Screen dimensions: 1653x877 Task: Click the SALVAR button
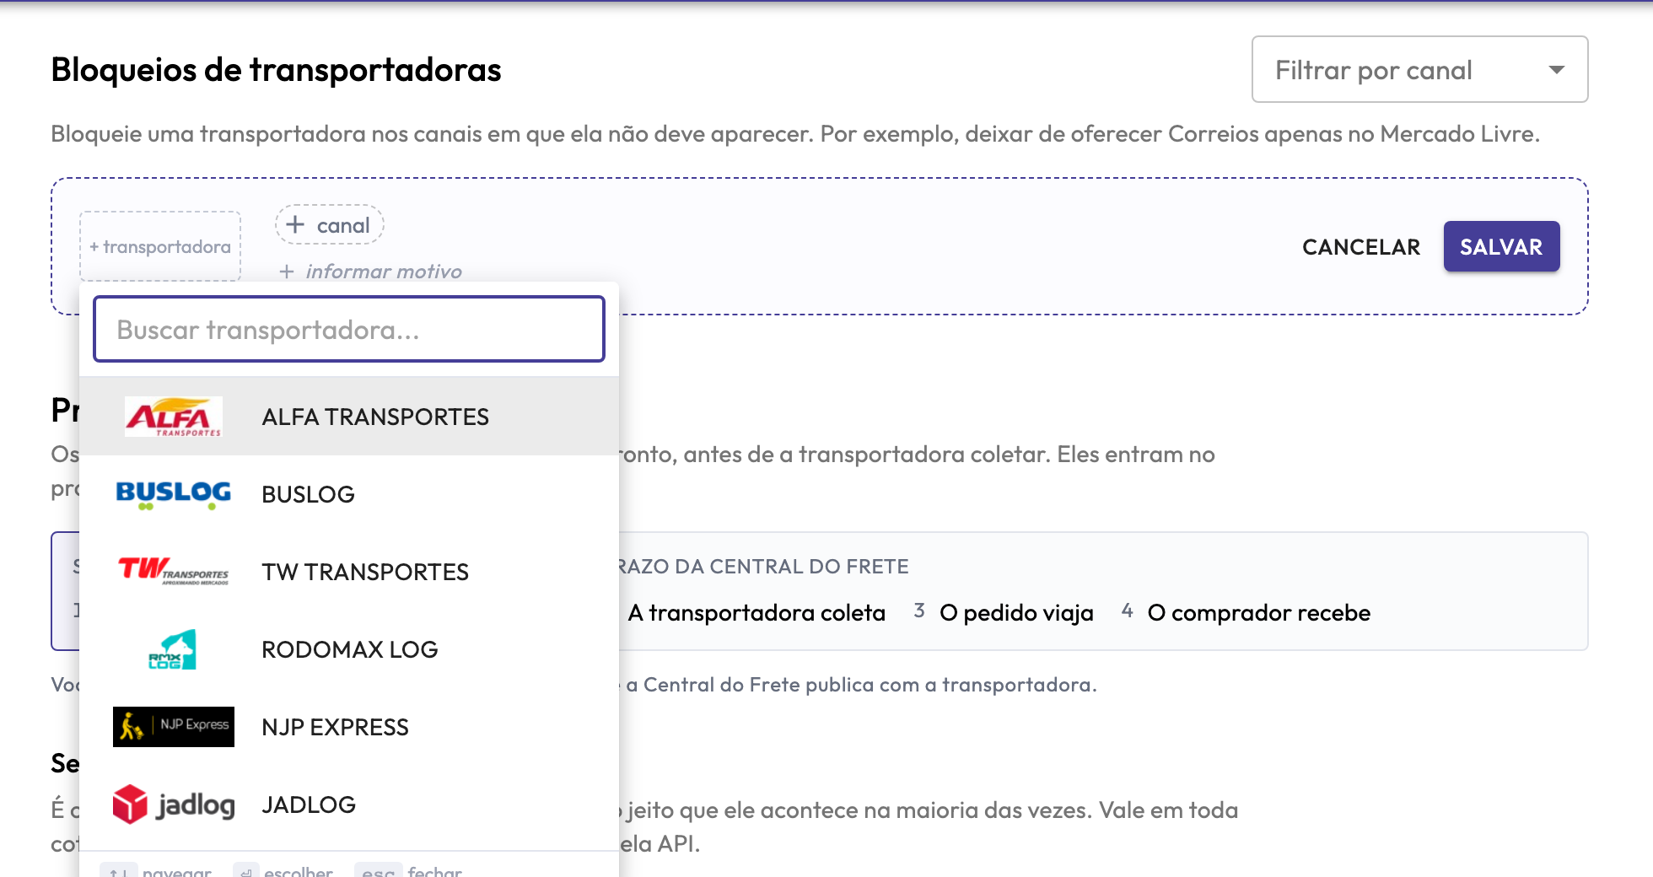1501,246
